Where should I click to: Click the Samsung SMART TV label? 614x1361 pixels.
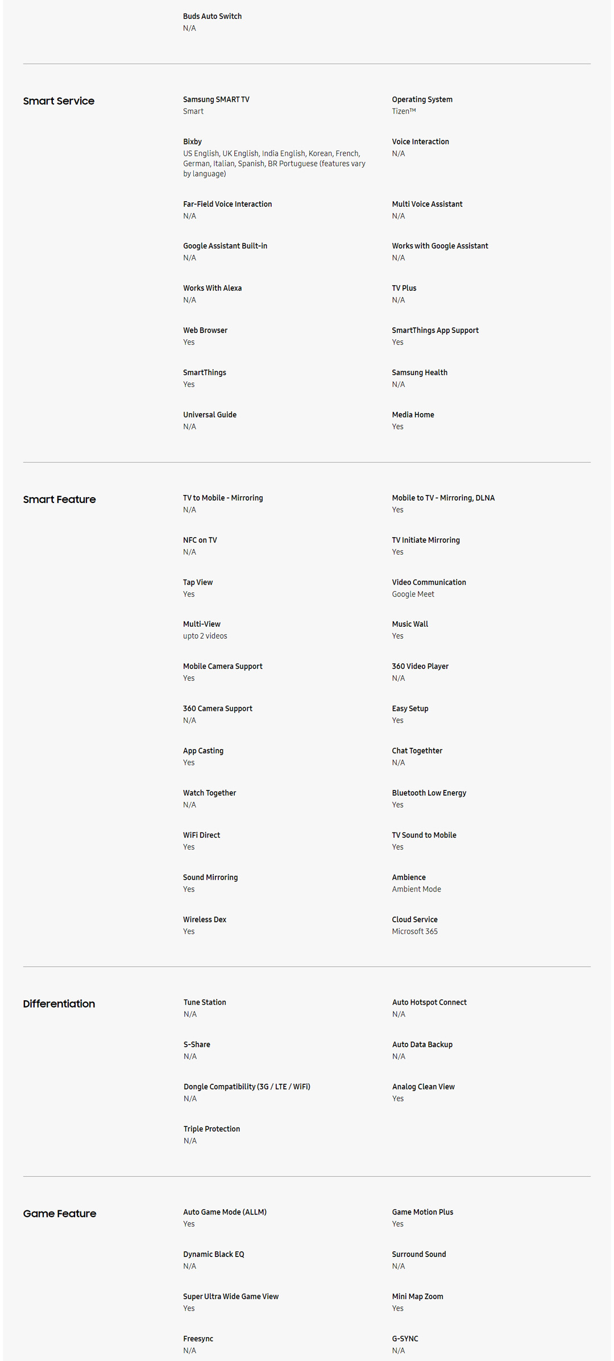tap(216, 99)
